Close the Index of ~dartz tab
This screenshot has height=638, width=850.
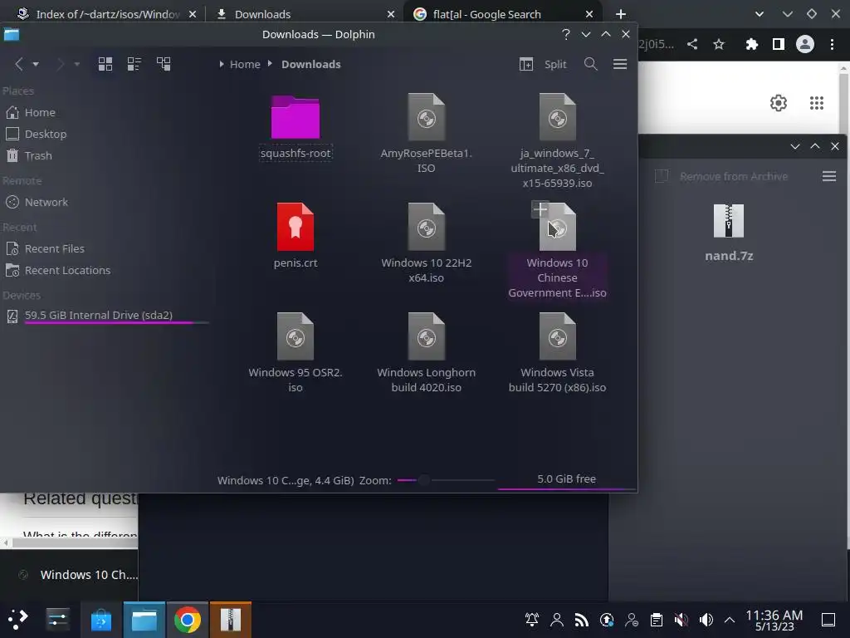pyautogui.click(x=193, y=14)
